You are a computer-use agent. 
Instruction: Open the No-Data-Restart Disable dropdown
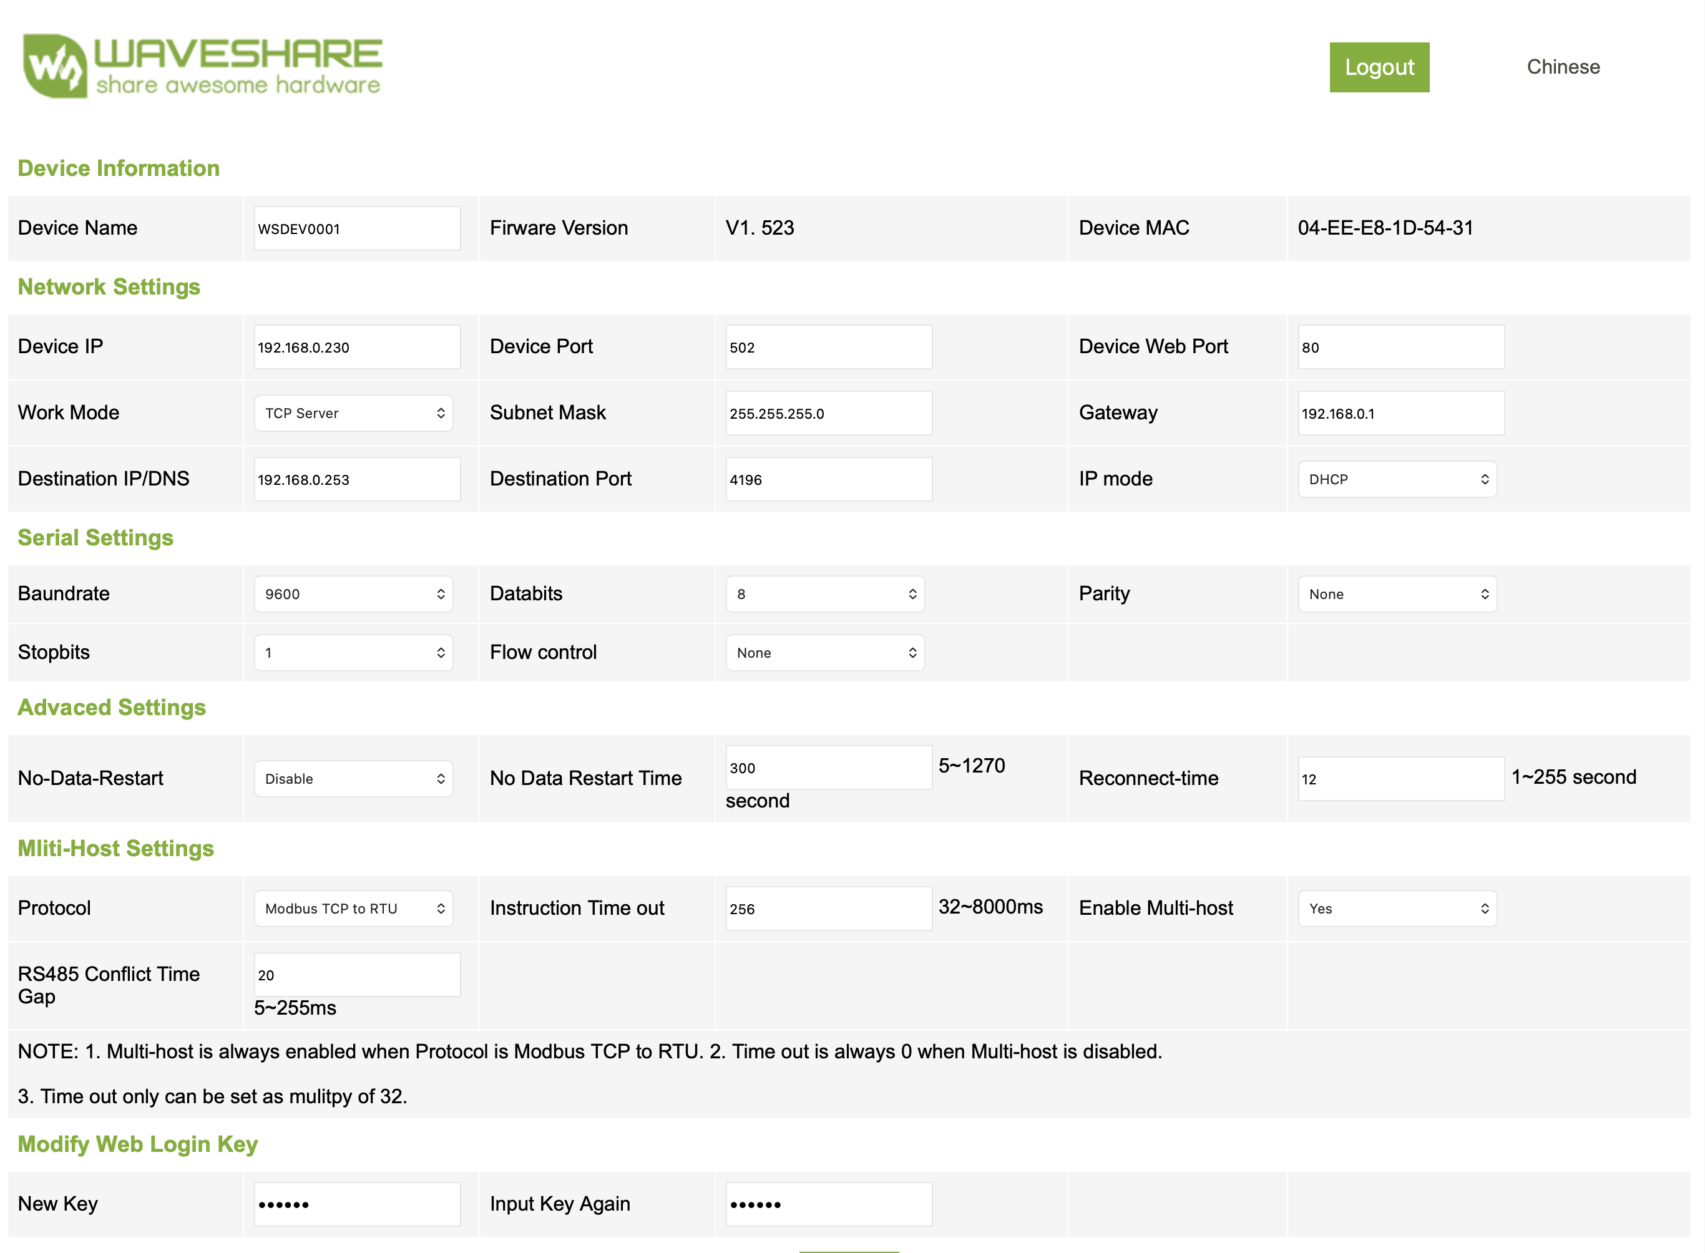coord(353,779)
